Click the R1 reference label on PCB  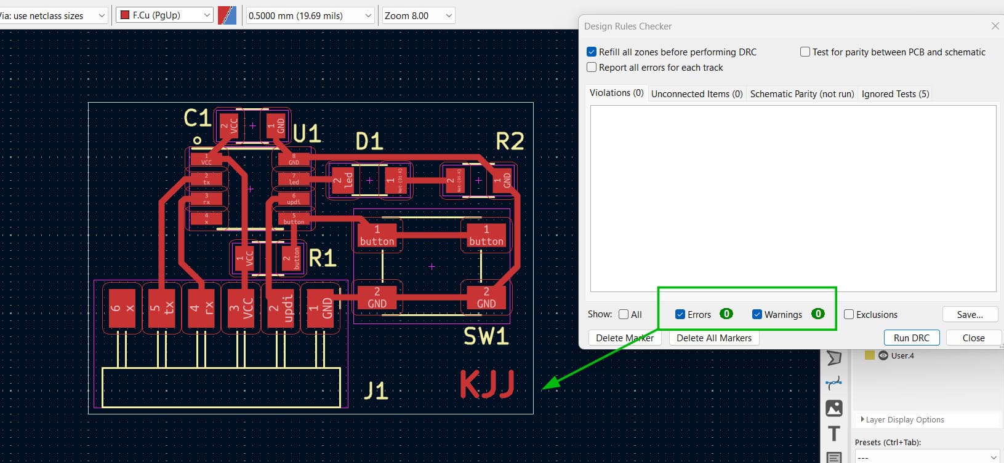(x=323, y=258)
